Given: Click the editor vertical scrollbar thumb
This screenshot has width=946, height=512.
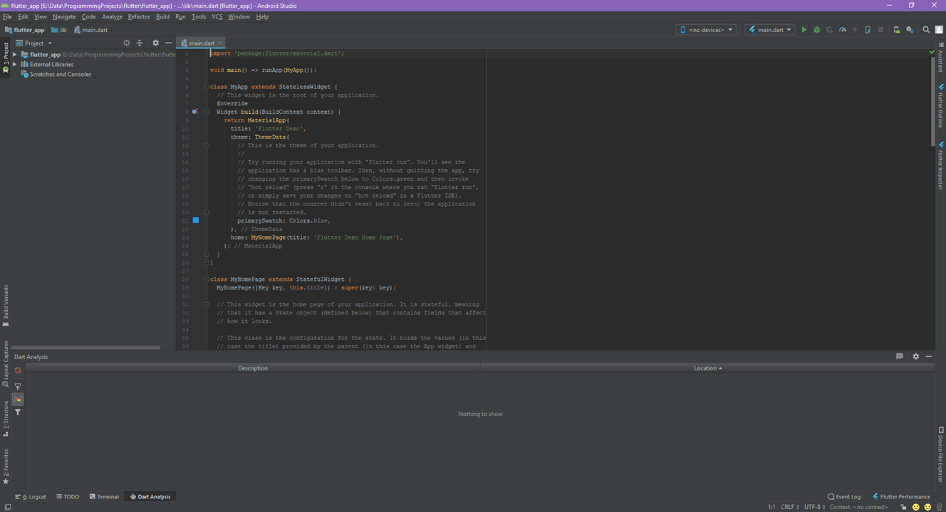Looking at the screenshot, I should coord(932,101).
